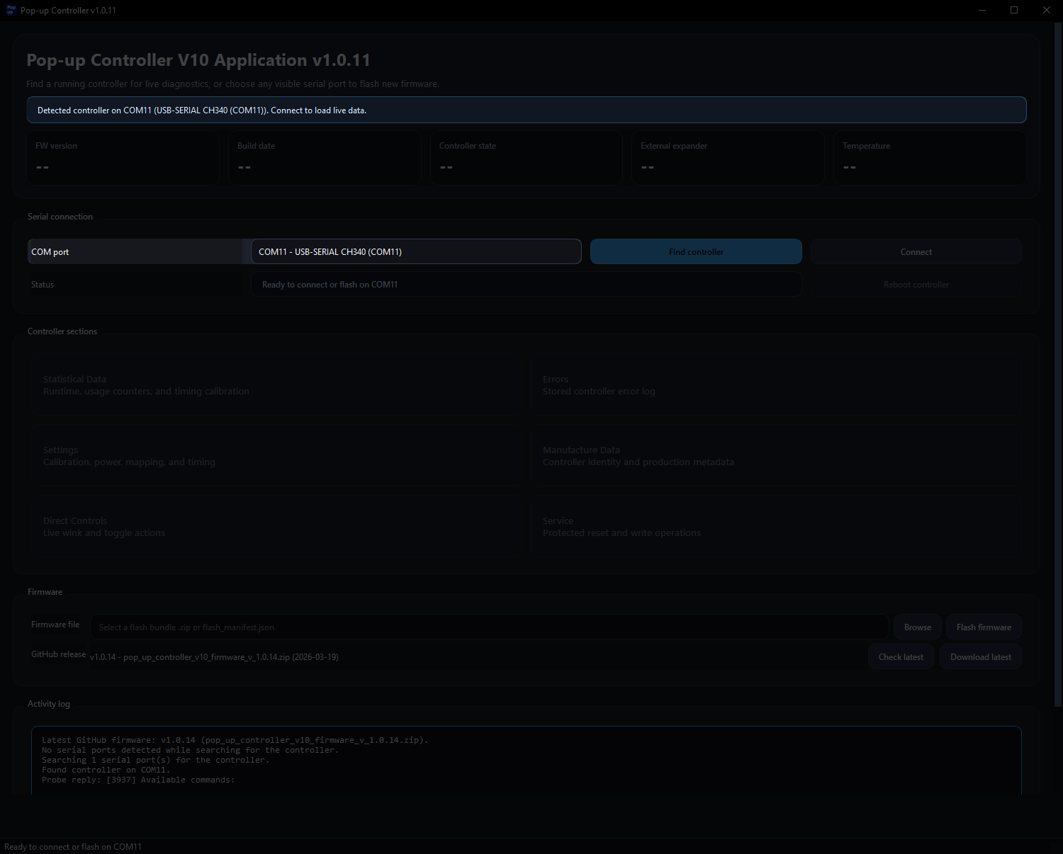Open the Settings section
Screen dimensions: 1063x854
(x=276, y=455)
